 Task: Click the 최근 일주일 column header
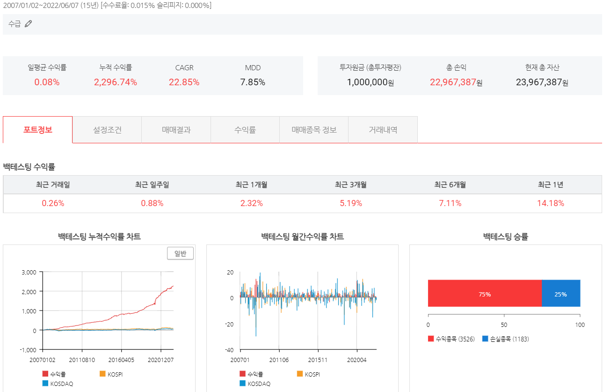pyautogui.click(x=152, y=185)
